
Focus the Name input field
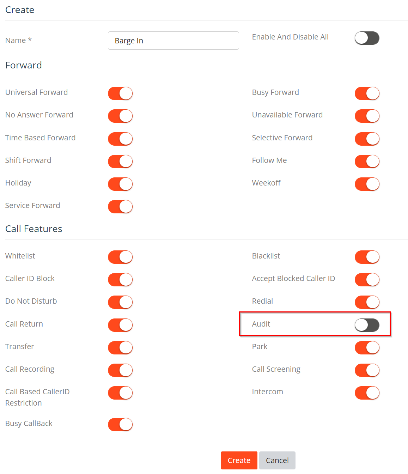pyautogui.click(x=173, y=41)
